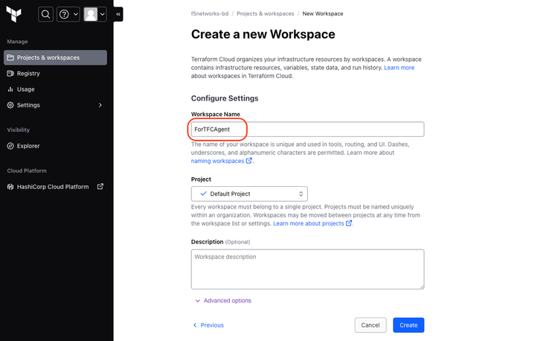Click external-link icon after Learn more about projects
This screenshot has width=558, height=341.
[349, 223]
